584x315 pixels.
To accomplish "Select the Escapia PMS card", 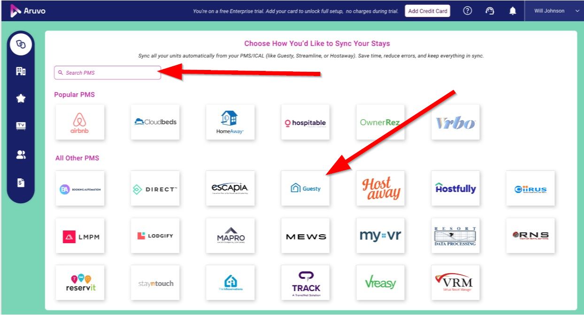I will [x=230, y=188].
